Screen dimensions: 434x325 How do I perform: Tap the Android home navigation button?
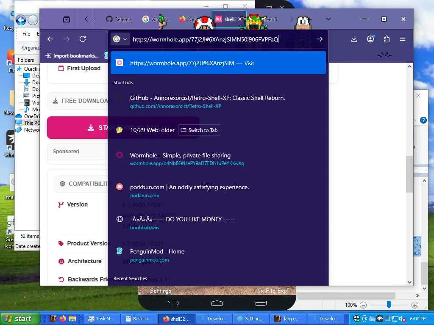pyautogui.click(x=217, y=303)
